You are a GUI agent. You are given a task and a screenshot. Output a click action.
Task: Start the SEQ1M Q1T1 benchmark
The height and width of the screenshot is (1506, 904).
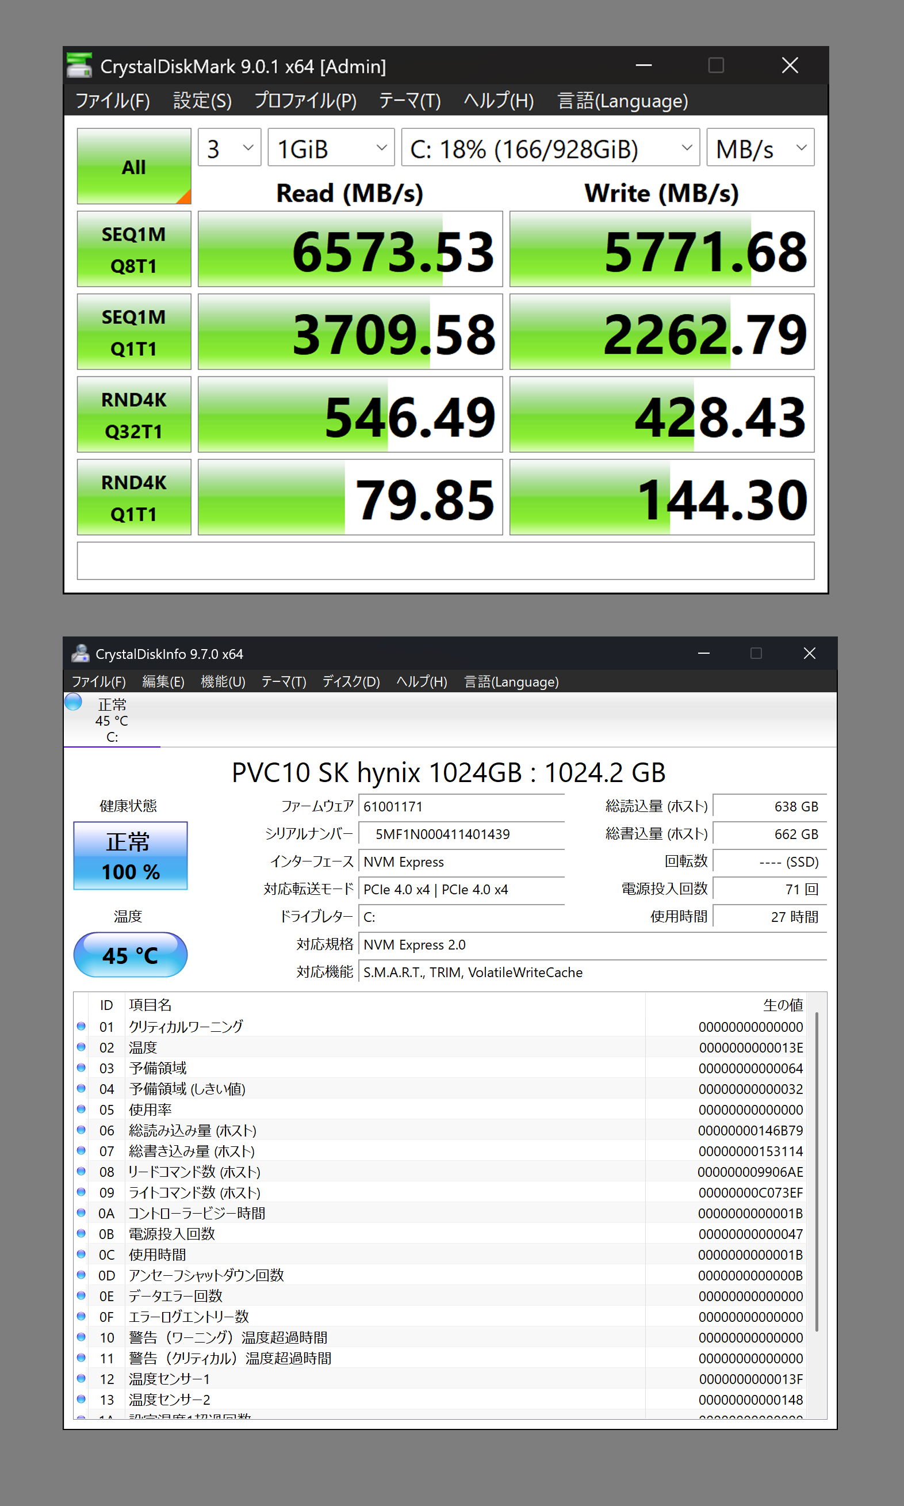(134, 331)
